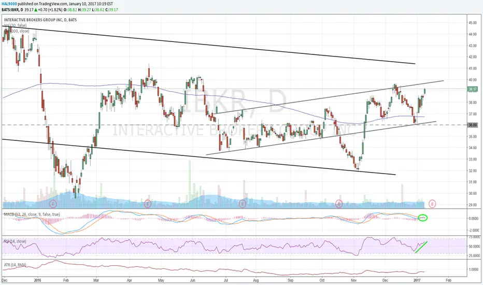Screen dimensions: 483x285
Task: Click the Aug label on the time axis
Action: coord(255,280)
